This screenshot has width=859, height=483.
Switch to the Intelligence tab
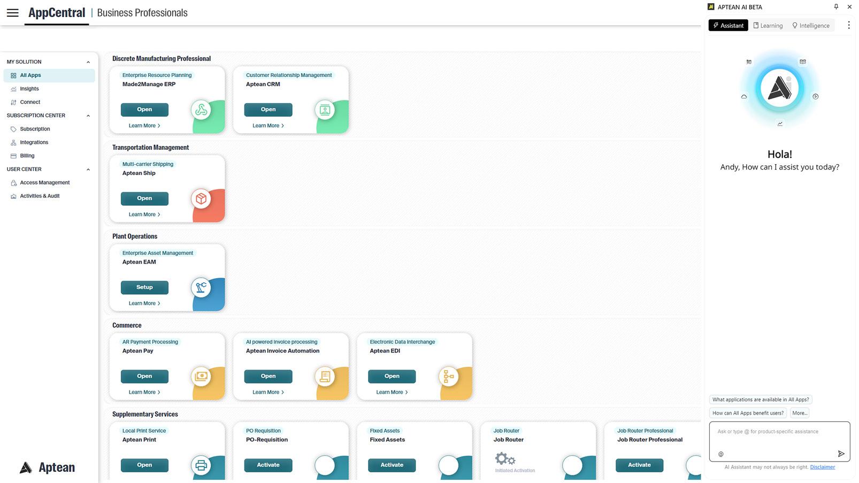(x=811, y=26)
